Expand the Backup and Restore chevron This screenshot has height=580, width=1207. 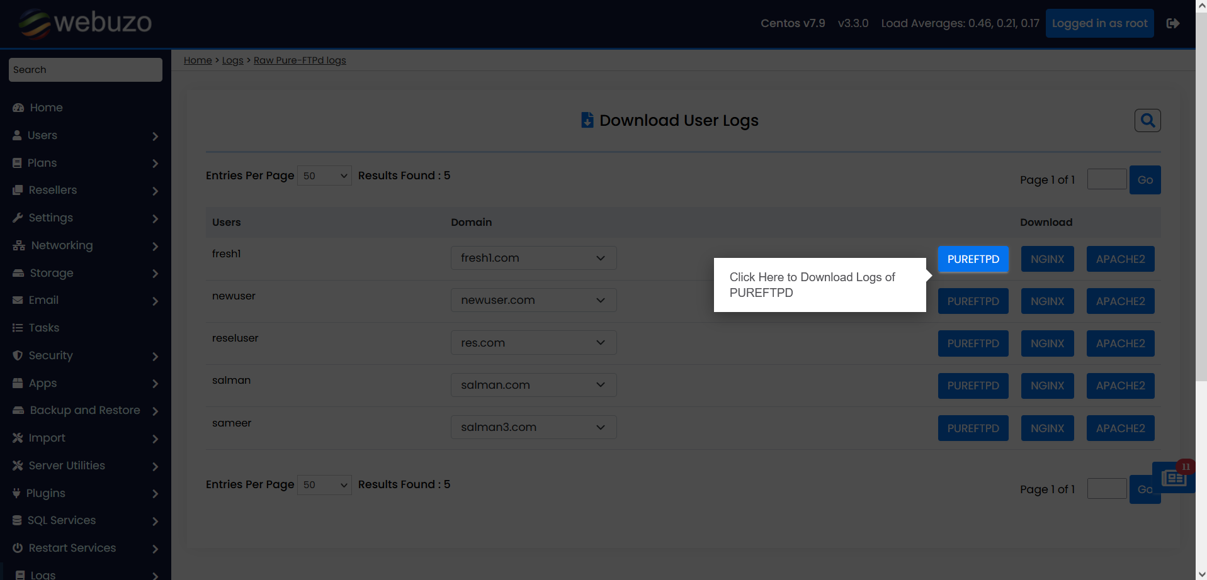(155, 411)
